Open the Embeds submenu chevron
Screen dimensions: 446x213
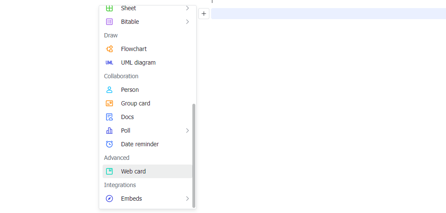pyautogui.click(x=187, y=199)
